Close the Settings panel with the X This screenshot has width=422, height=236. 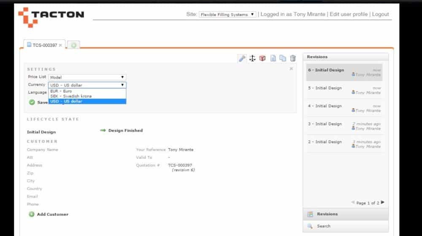pos(291,68)
